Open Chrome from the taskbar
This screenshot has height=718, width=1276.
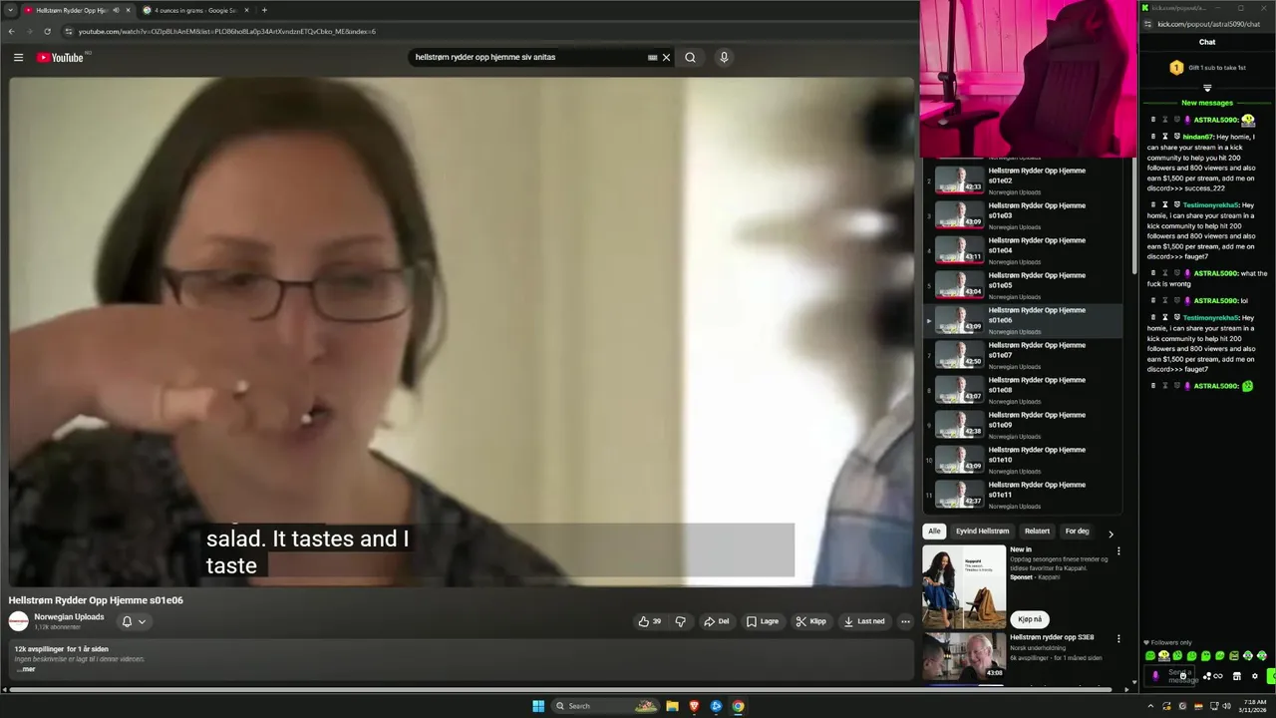click(738, 706)
